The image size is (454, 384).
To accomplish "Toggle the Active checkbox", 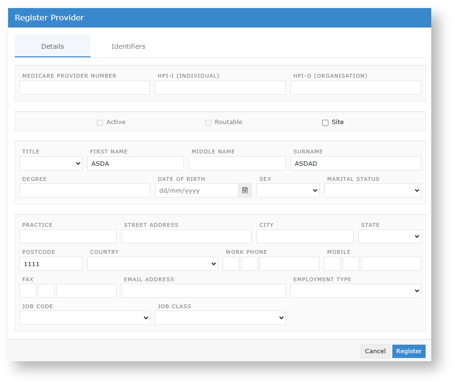I will coord(100,123).
